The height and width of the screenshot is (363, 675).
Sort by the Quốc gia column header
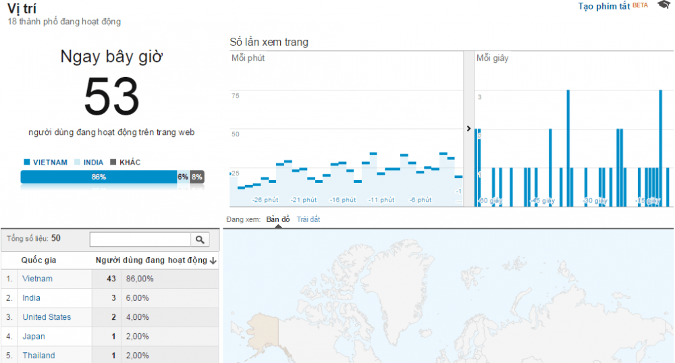point(38,260)
